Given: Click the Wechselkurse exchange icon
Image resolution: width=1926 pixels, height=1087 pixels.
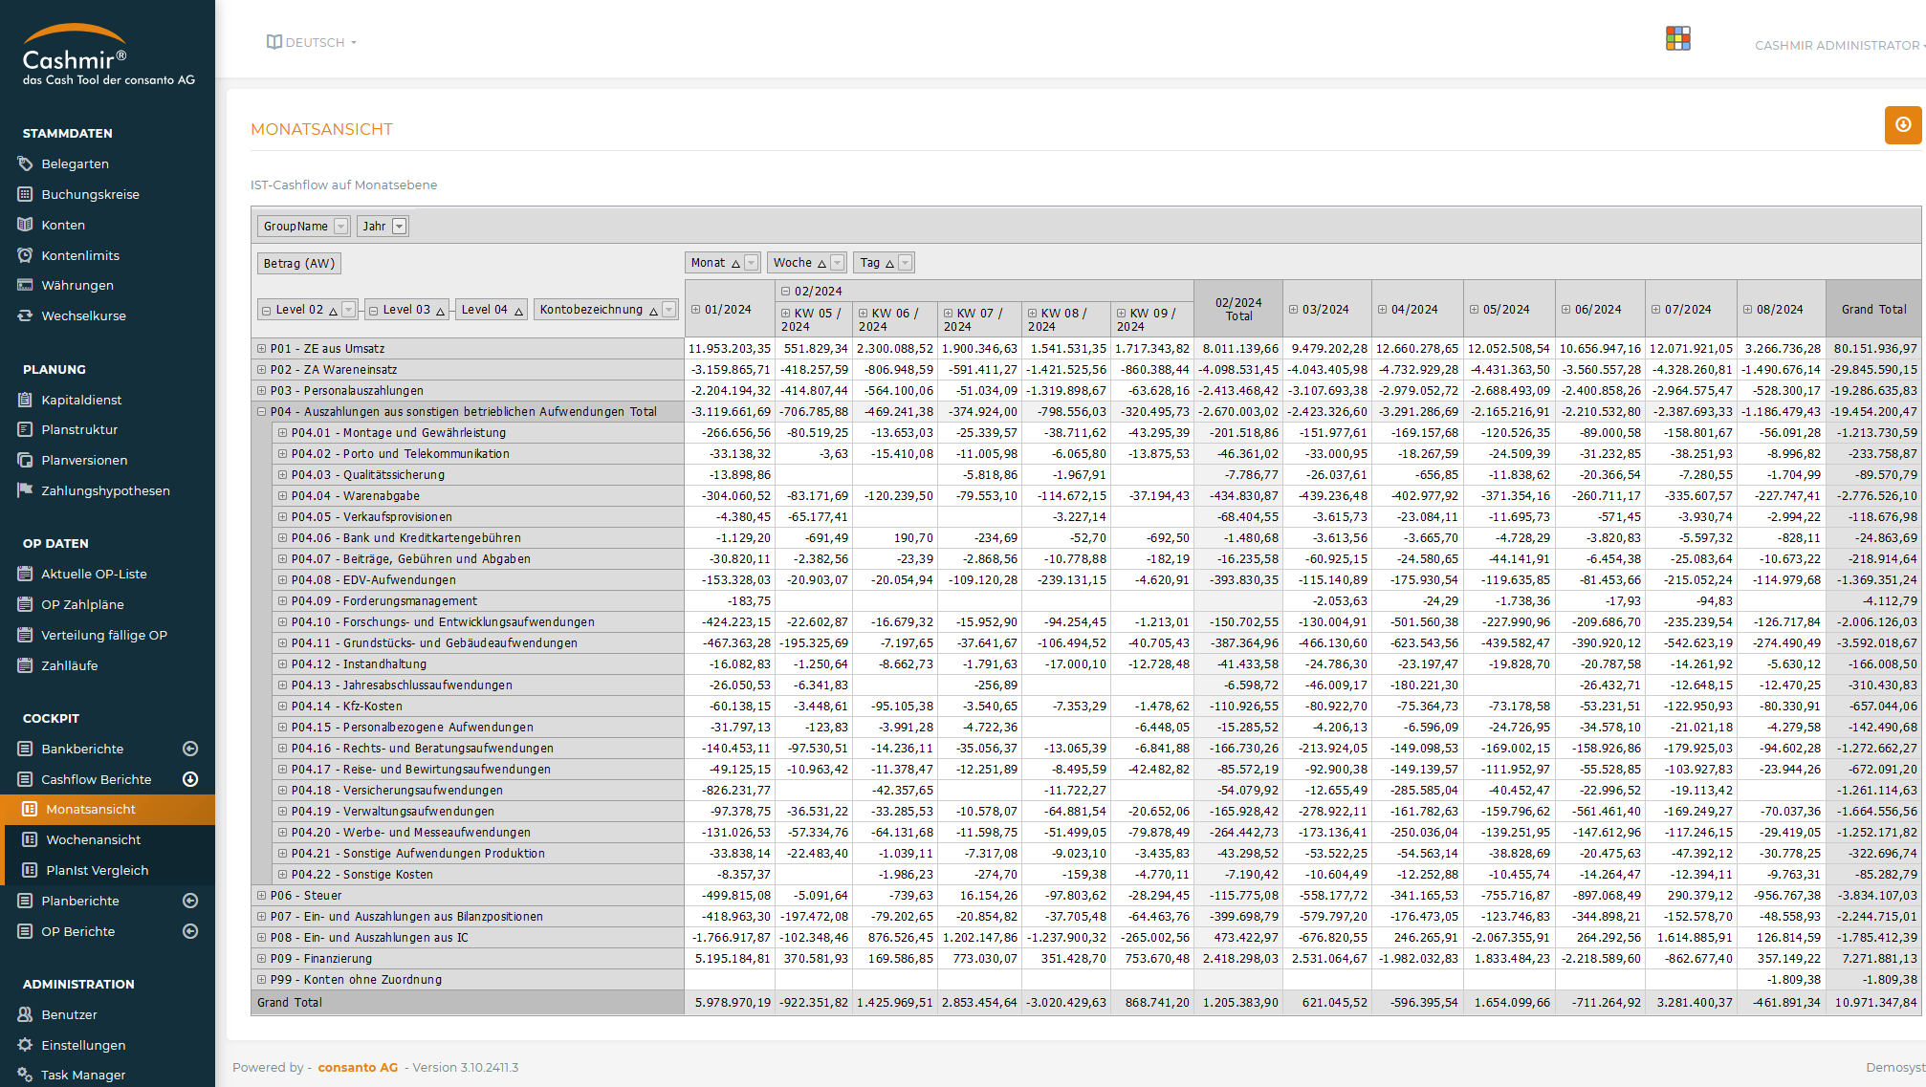Looking at the screenshot, I should 25,315.
